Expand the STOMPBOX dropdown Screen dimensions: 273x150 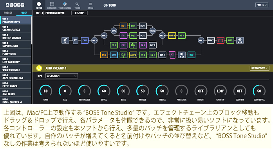pyautogui.click(x=259, y=68)
